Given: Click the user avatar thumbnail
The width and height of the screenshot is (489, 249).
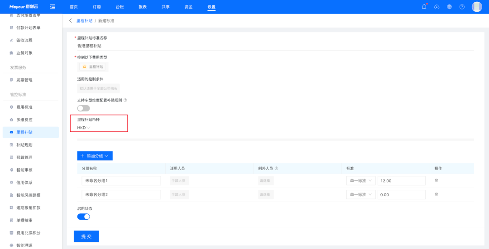Looking at the screenshot, I should [477, 7].
